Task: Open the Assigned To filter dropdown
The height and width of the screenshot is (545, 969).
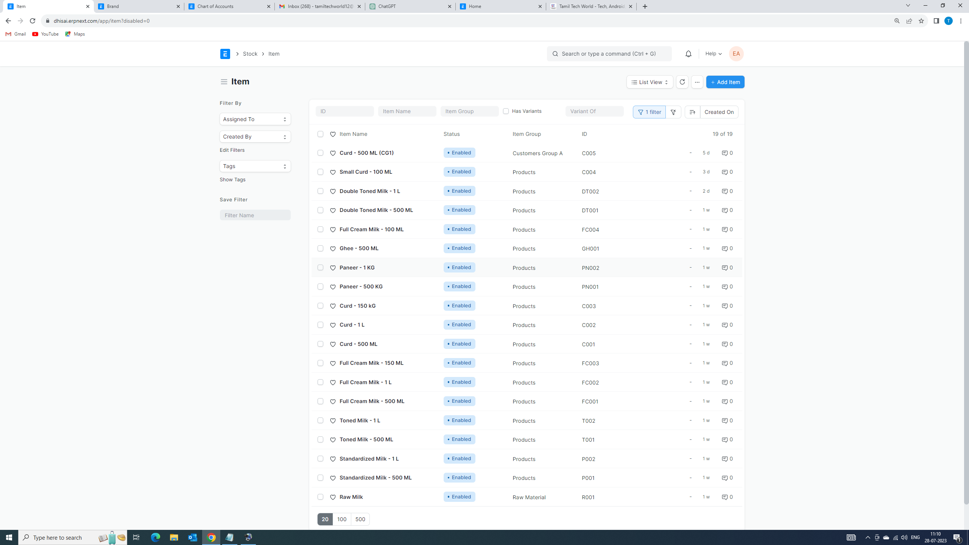Action: coord(255,119)
